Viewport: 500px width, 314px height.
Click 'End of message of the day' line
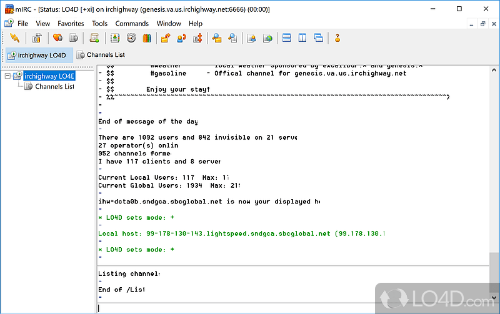(x=148, y=121)
